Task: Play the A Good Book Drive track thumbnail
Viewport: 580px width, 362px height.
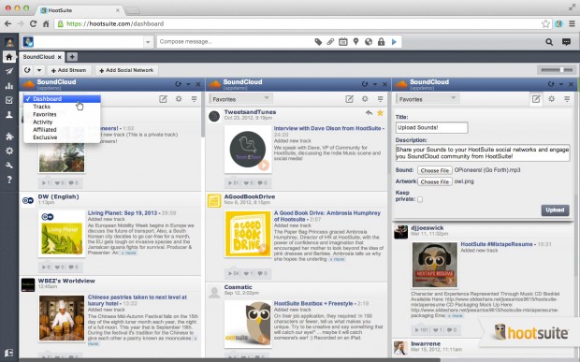Action: click(x=248, y=234)
